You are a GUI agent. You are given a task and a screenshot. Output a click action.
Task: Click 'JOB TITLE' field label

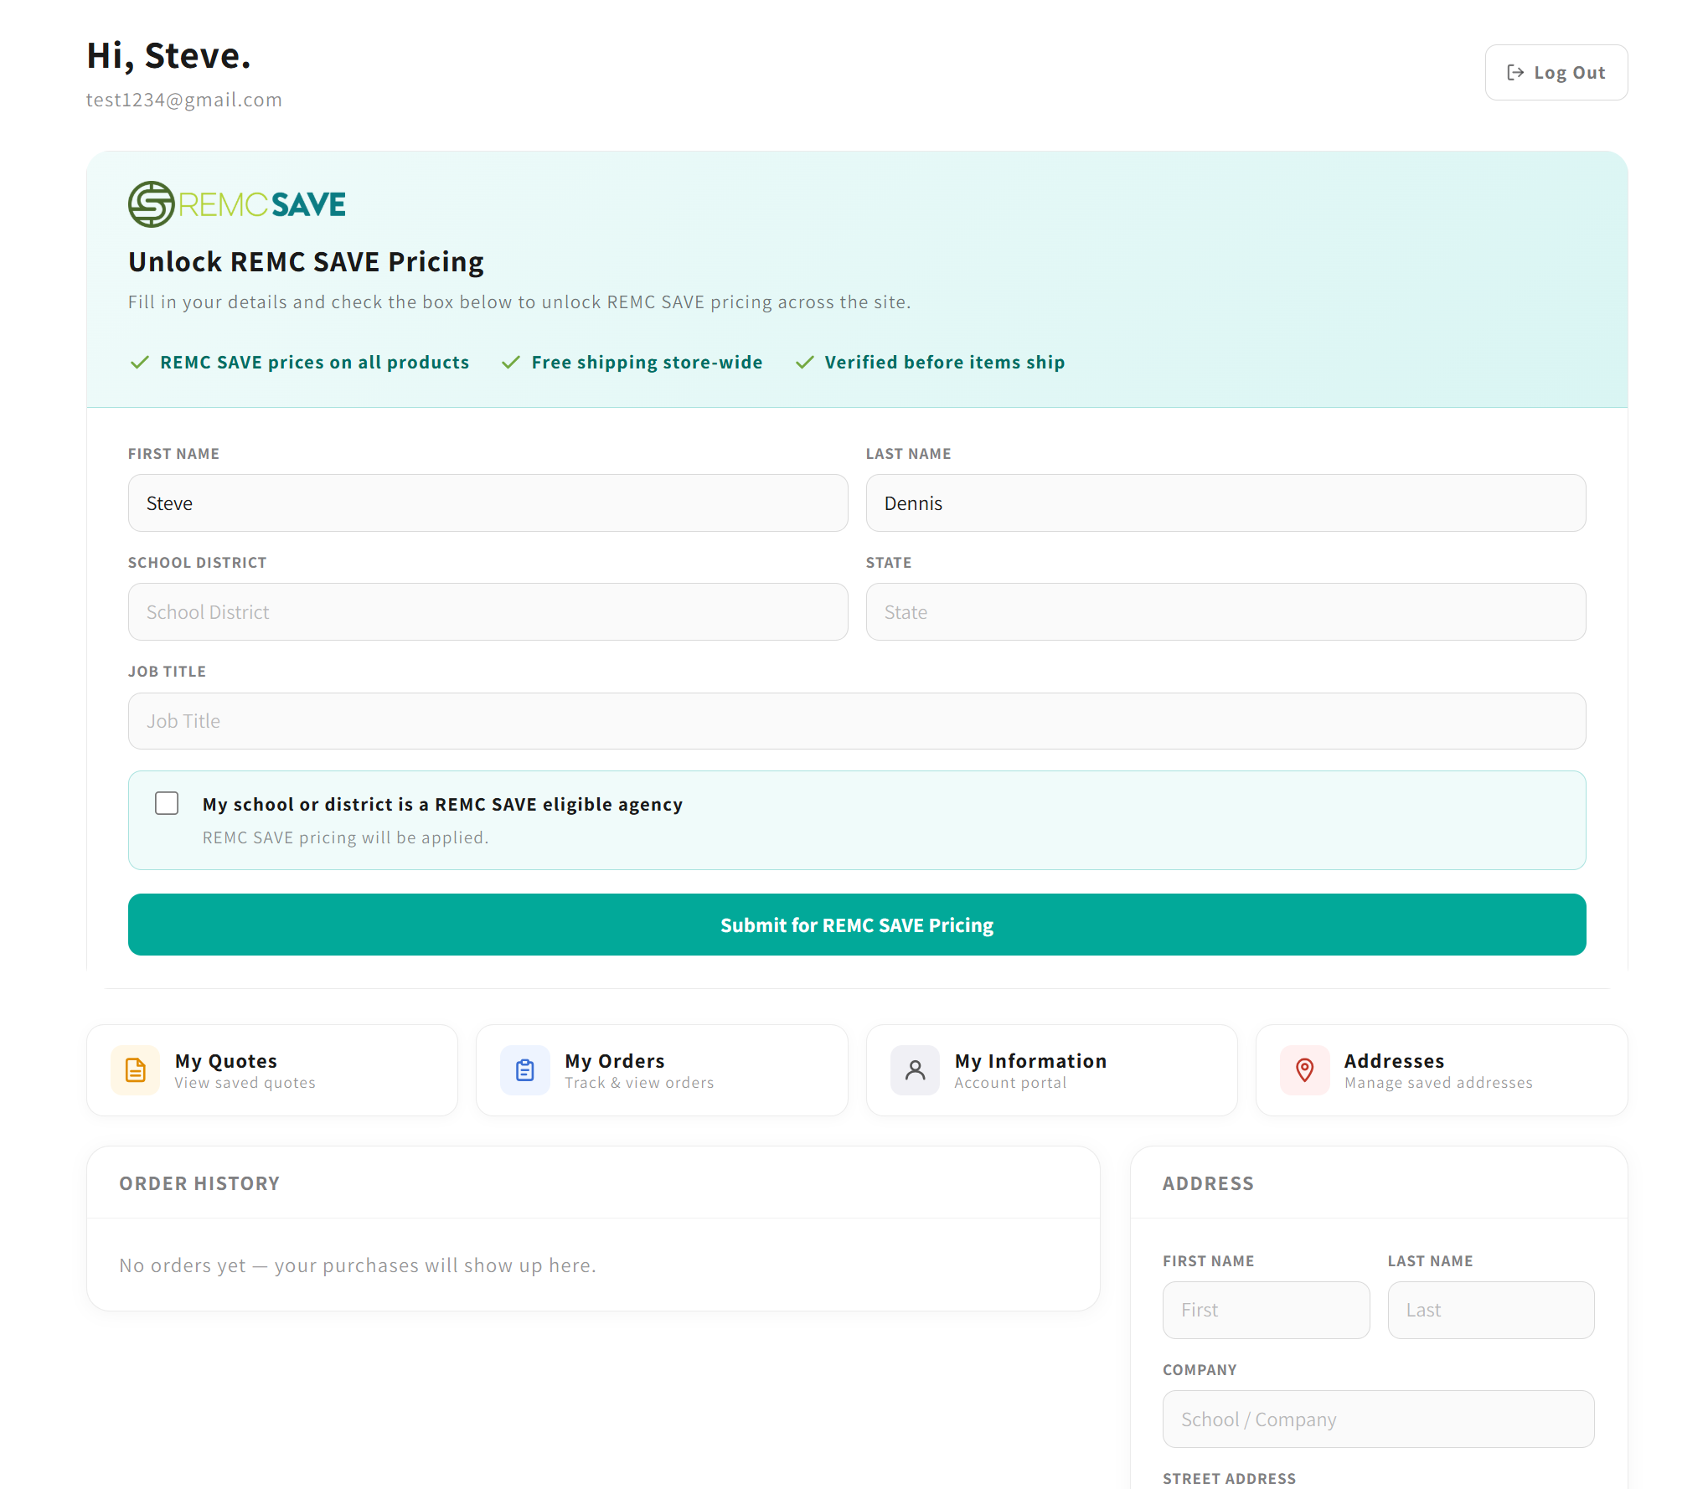pos(167,672)
